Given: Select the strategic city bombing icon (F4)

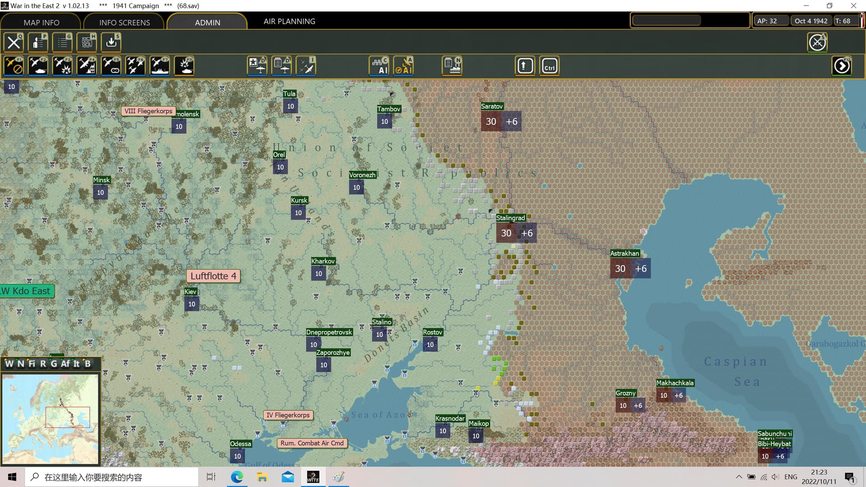Looking at the screenshot, I should (87, 66).
